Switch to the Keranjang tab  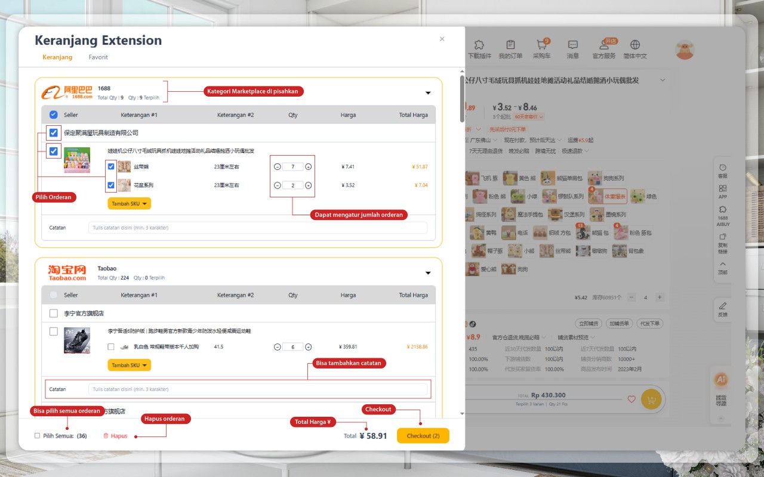coord(57,57)
